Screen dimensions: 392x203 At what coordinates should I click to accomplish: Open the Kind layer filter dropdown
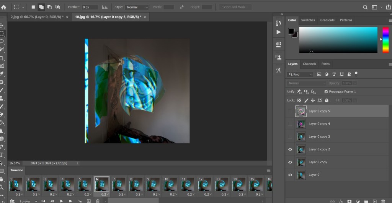coord(300,74)
